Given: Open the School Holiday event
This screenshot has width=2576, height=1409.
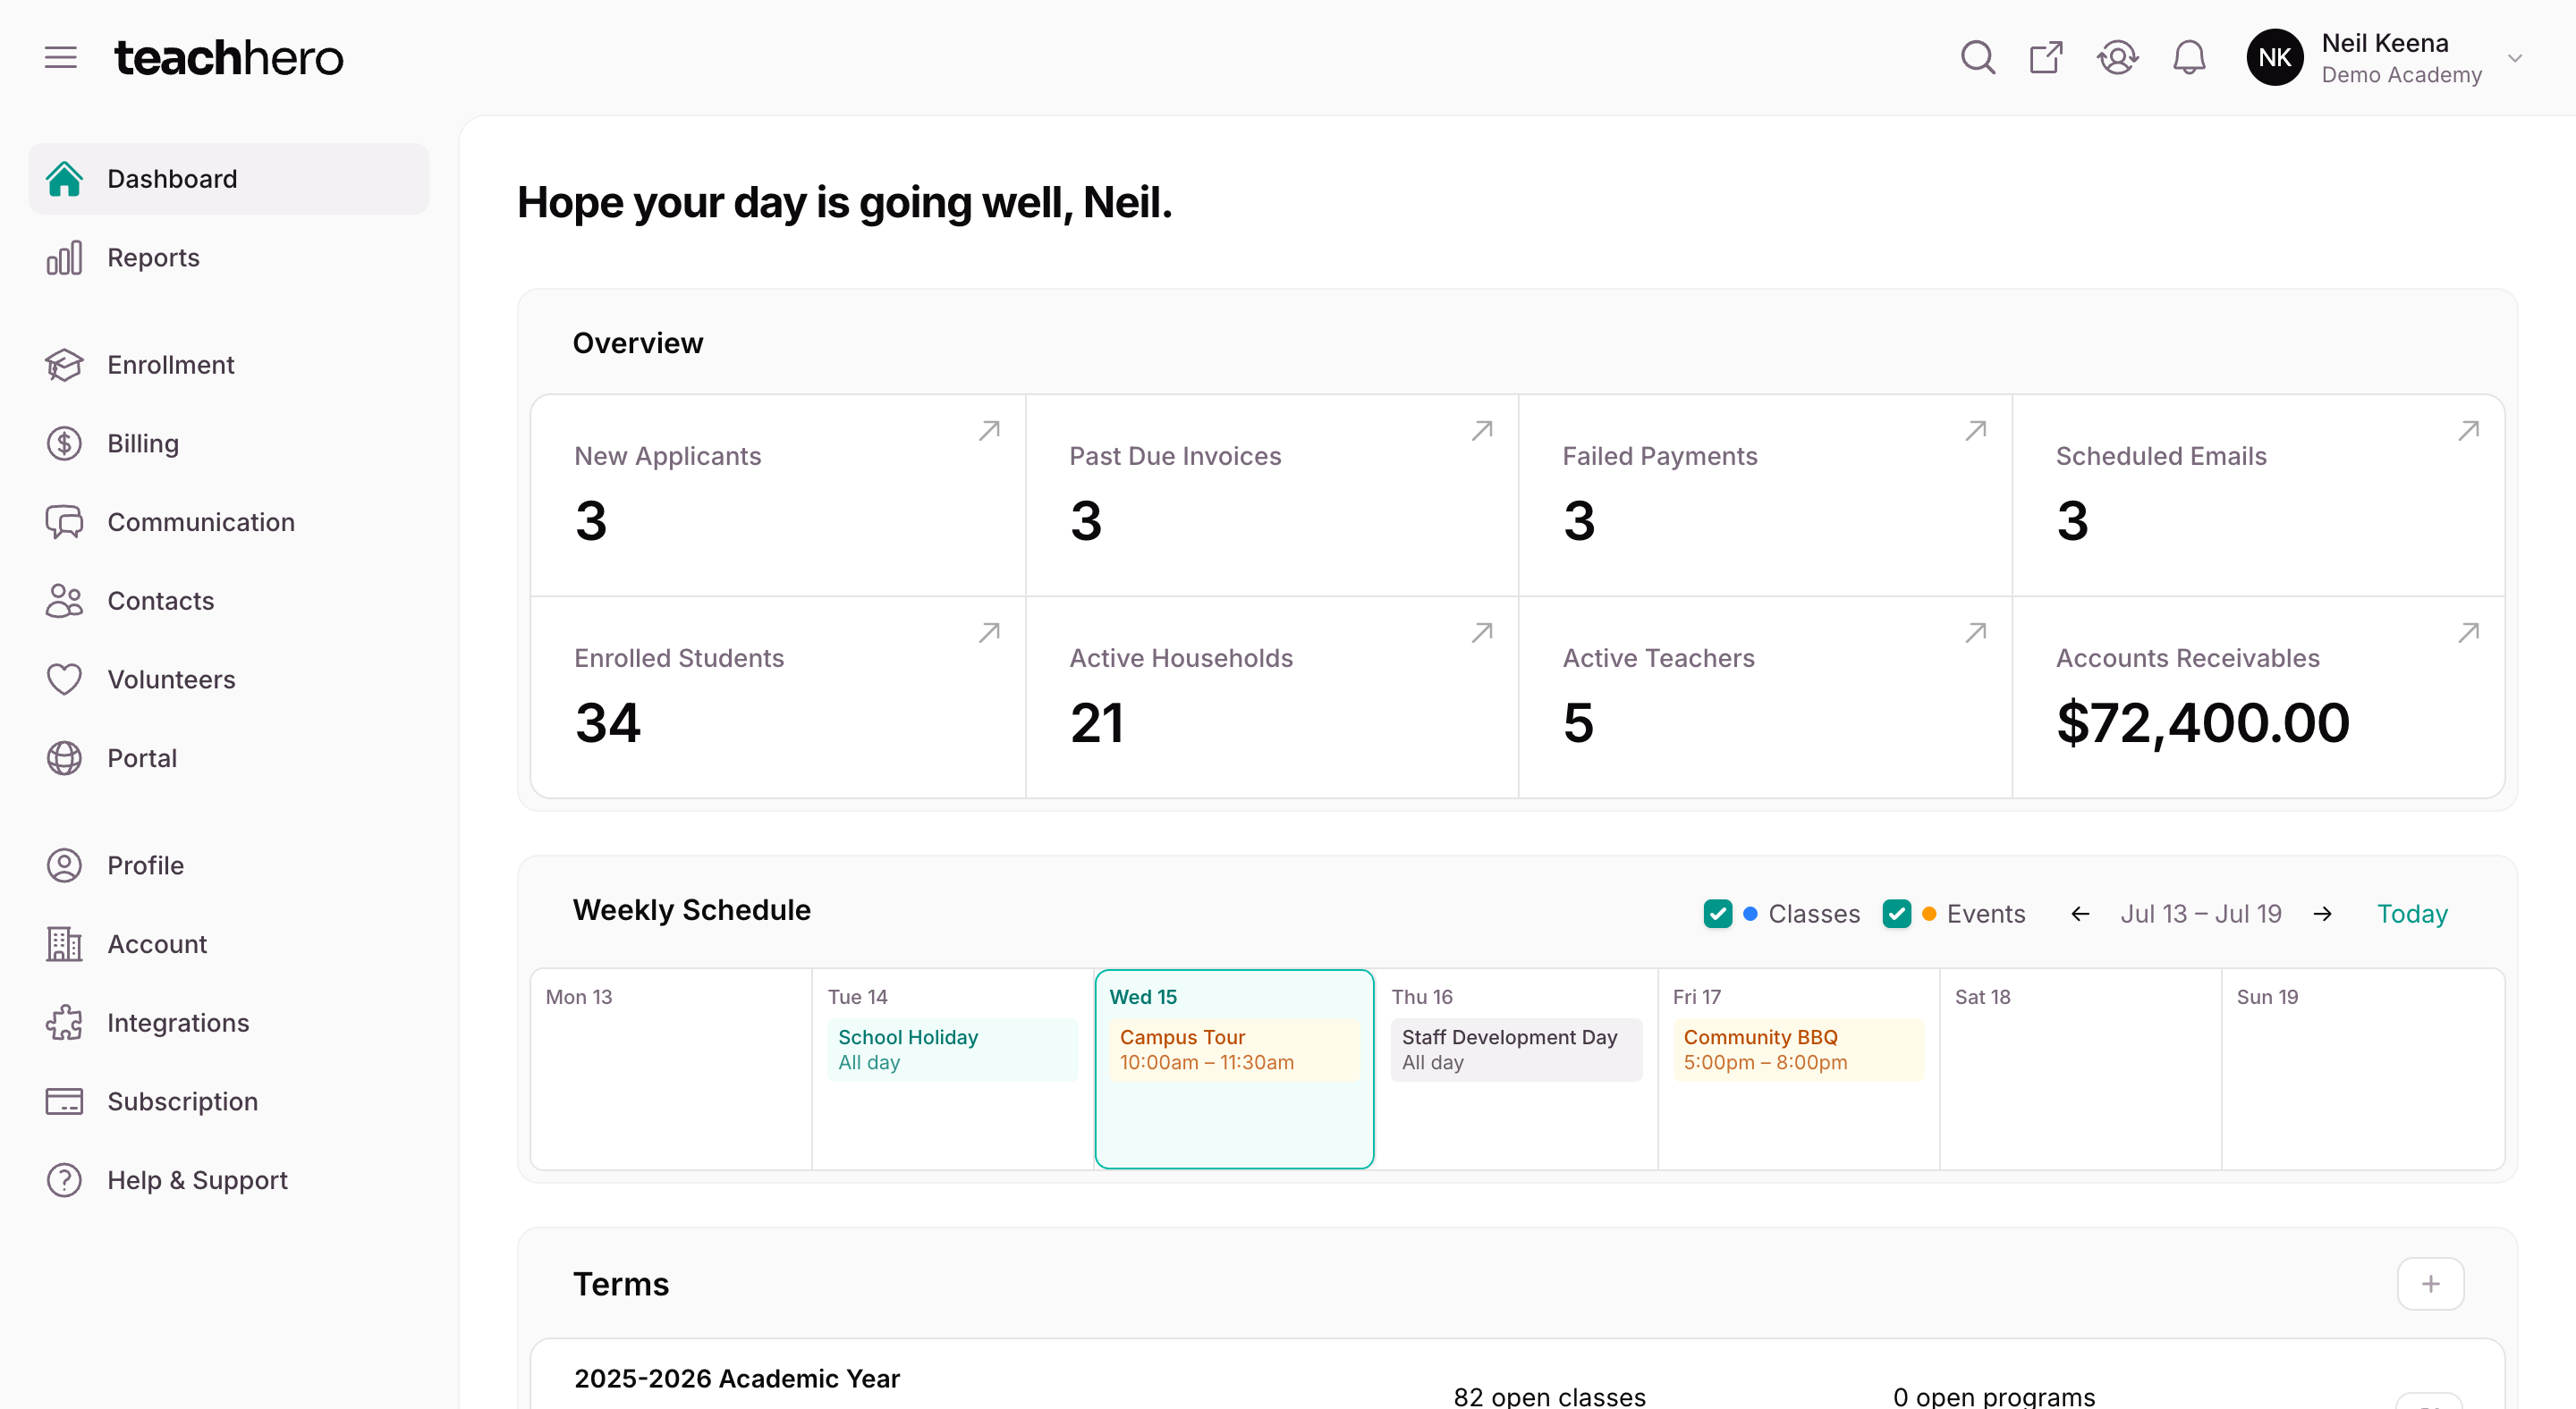Looking at the screenshot, I should pyautogui.click(x=952, y=1050).
